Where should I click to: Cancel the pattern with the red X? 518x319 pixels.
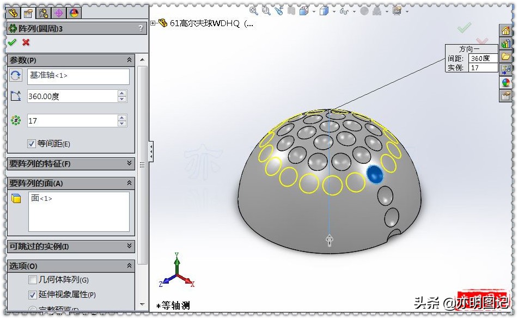click(26, 42)
